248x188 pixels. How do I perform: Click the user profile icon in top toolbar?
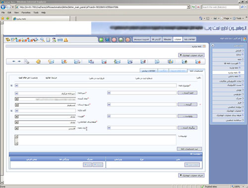point(54,40)
